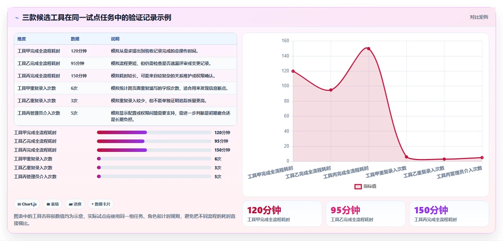The height and width of the screenshot is (241, 503).
Task: Click the chart data point for 工具丙管理员介入次数
Action: 482,158
